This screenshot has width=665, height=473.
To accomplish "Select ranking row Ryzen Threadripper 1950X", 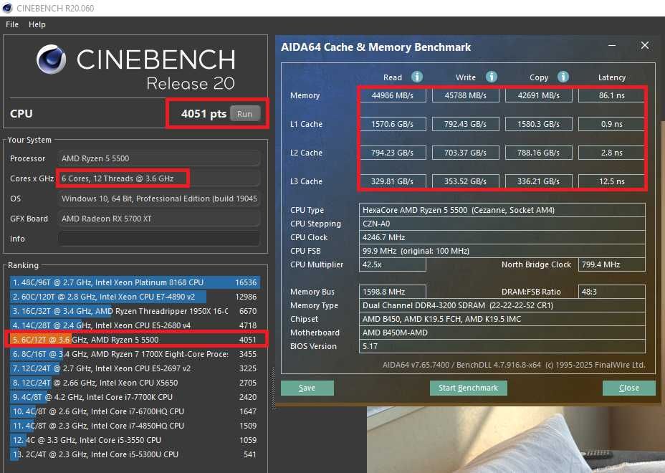I will [135, 311].
